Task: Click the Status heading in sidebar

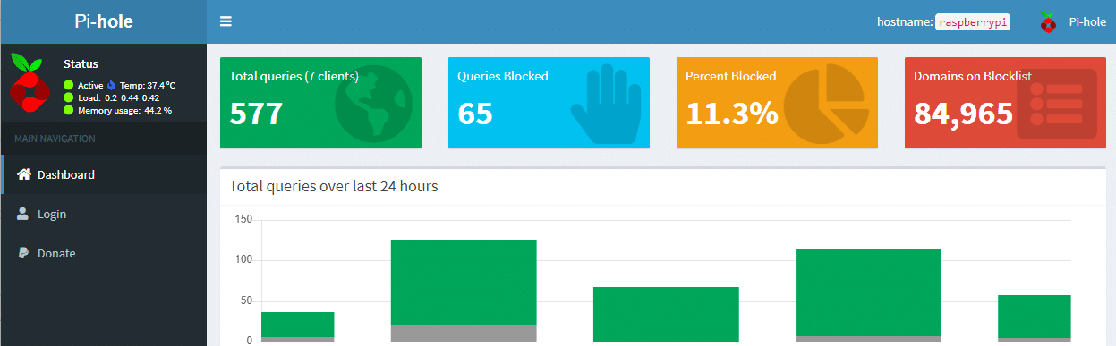Action: click(81, 64)
